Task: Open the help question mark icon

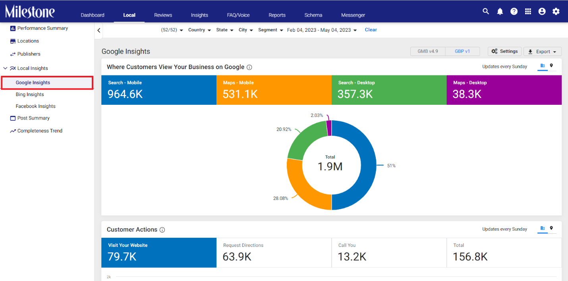Action: tap(514, 12)
